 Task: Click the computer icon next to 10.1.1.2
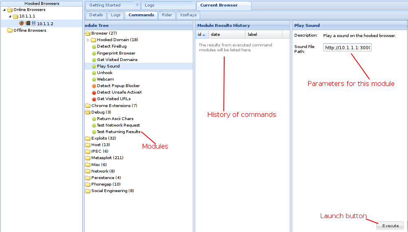coord(33,23)
